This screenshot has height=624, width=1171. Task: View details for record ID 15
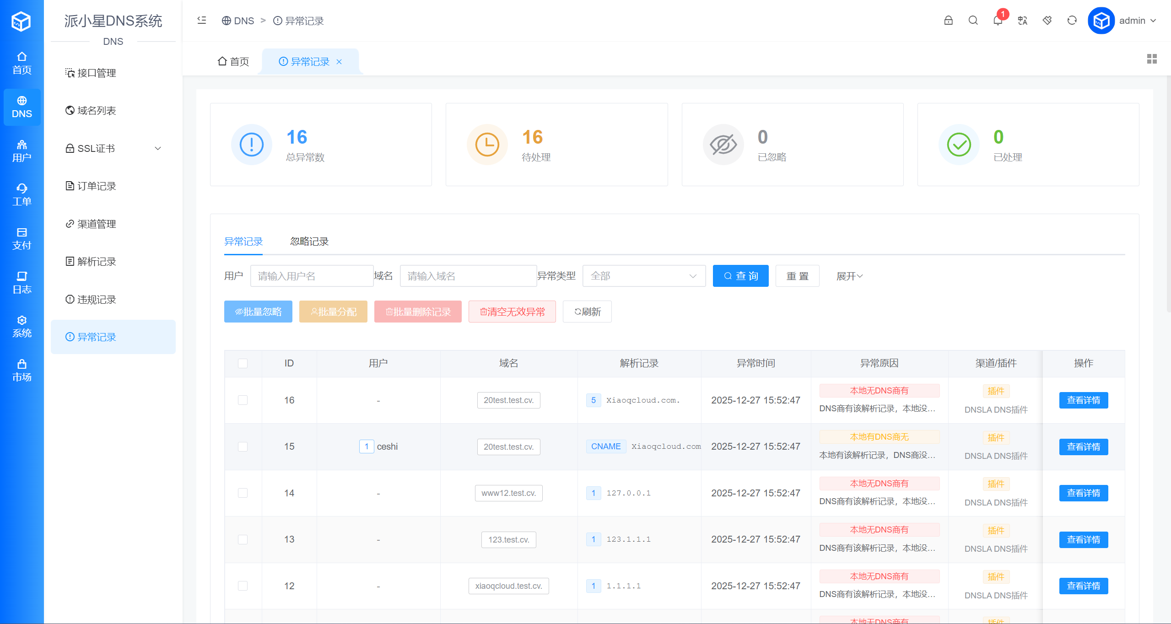point(1083,447)
